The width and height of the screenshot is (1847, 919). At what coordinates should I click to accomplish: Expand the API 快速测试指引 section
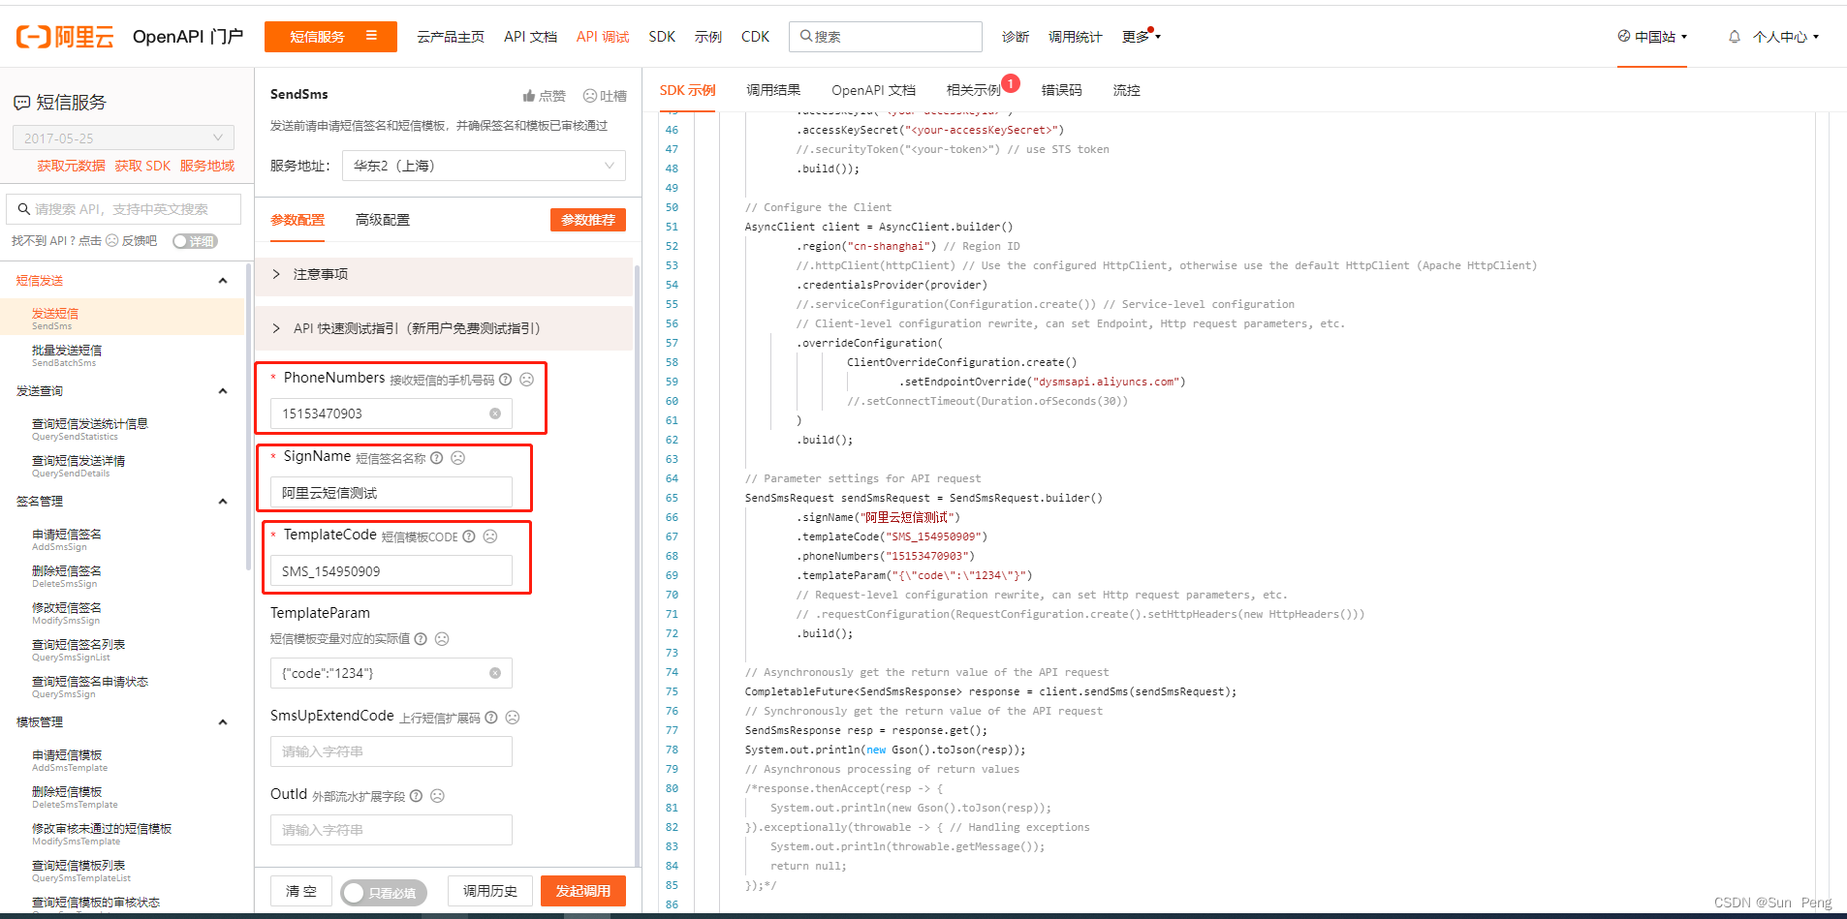tap(444, 328)
